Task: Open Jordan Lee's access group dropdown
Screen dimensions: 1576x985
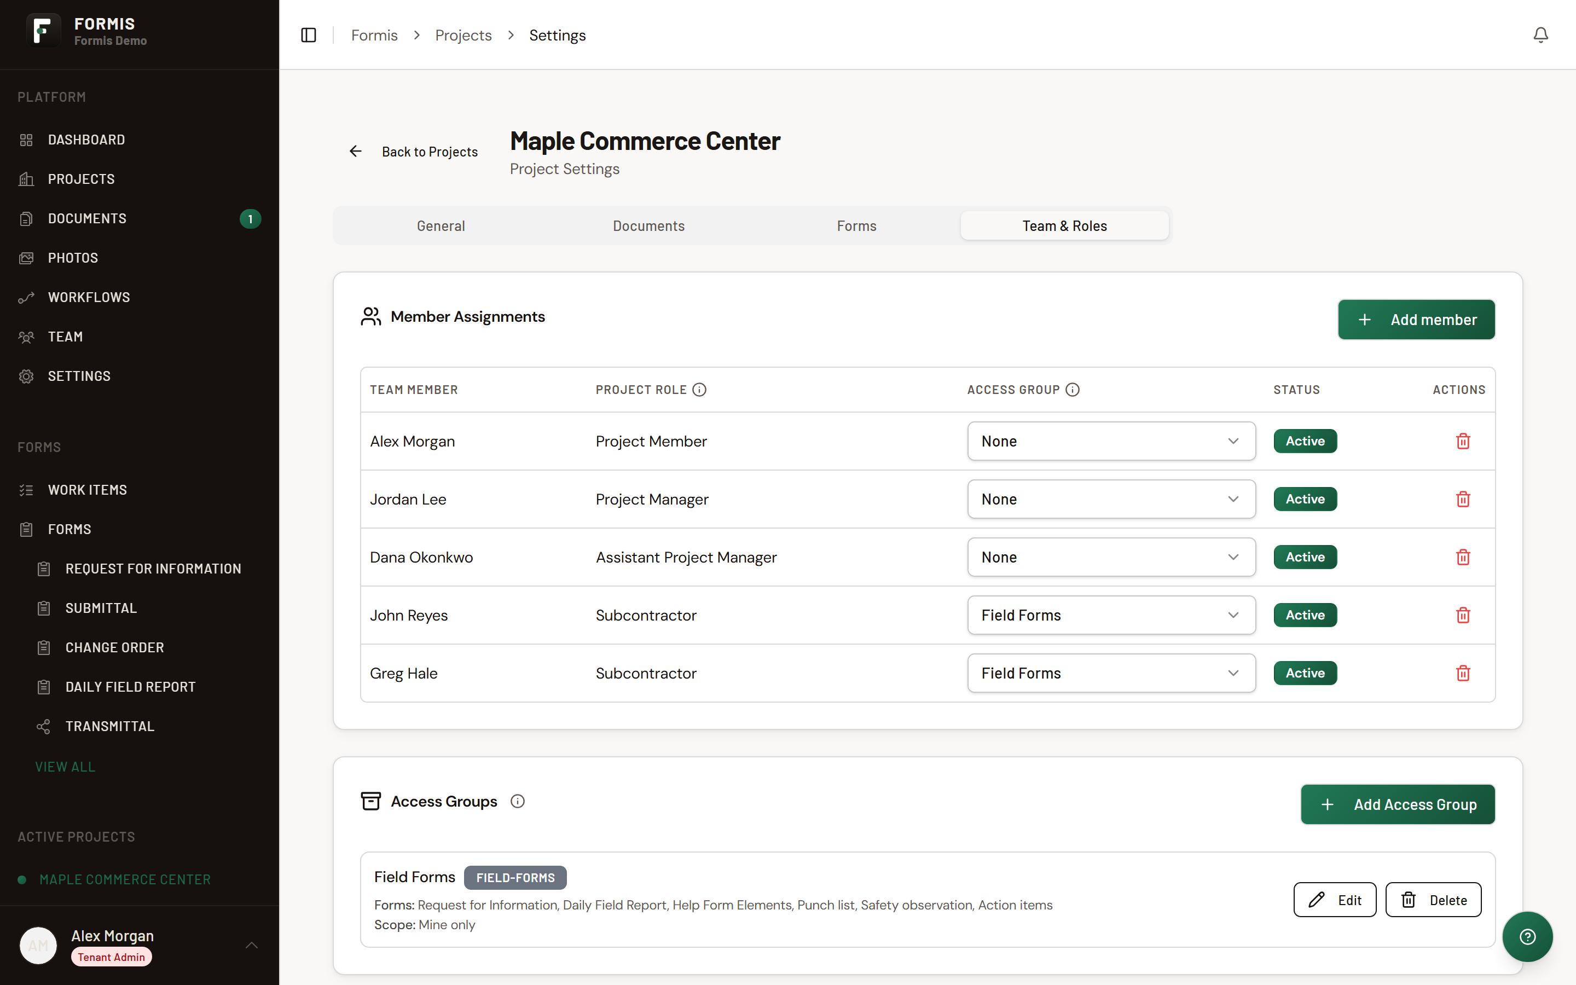Action: 1111,499
